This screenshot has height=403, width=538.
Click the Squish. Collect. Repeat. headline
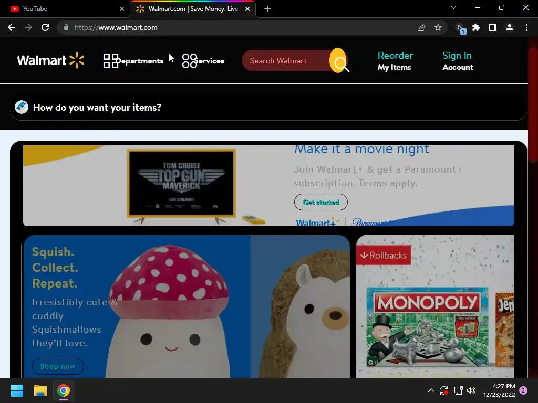(x=55, y=268)
